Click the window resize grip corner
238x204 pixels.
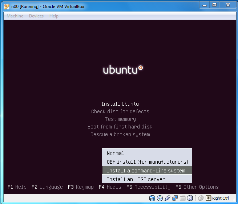pyautogui.click(x=234, y=200)
